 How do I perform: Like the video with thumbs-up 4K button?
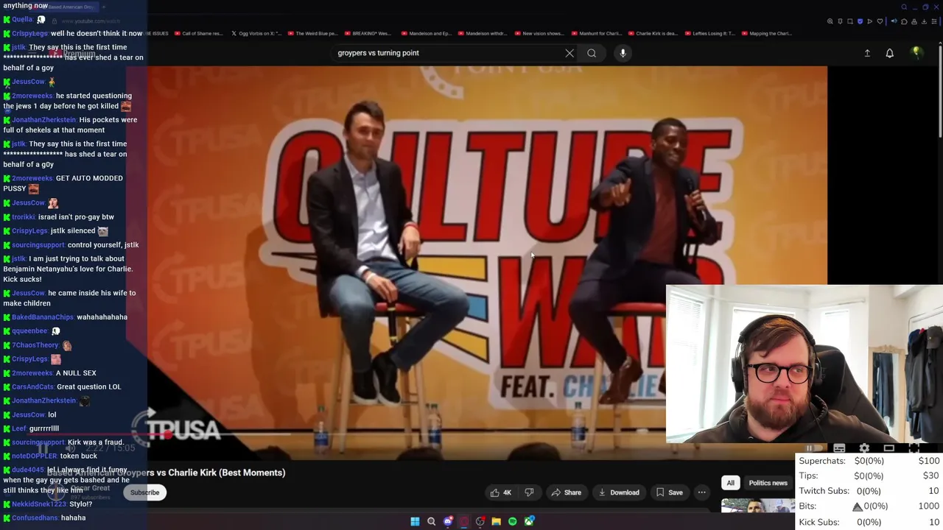(501, 492)
